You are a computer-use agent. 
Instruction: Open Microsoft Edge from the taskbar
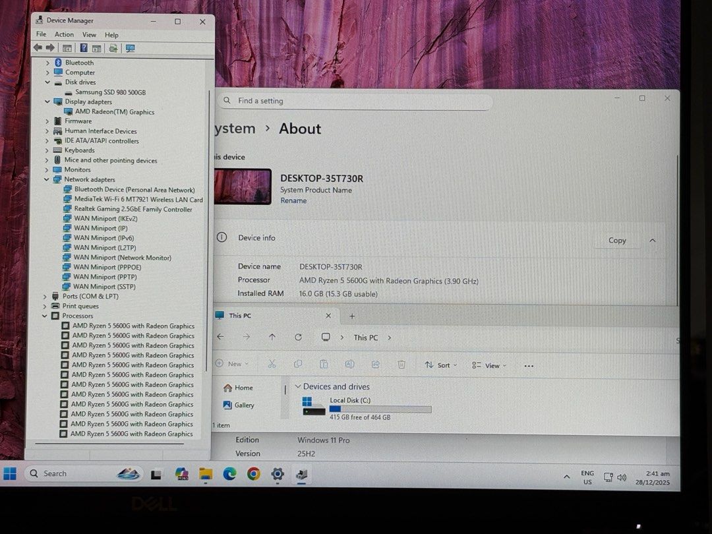tap(229, 473)
